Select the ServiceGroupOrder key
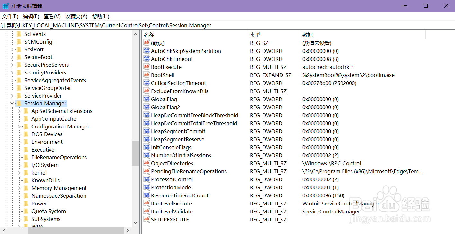This screenshot has height=234, width=455. tap(48, 88)
